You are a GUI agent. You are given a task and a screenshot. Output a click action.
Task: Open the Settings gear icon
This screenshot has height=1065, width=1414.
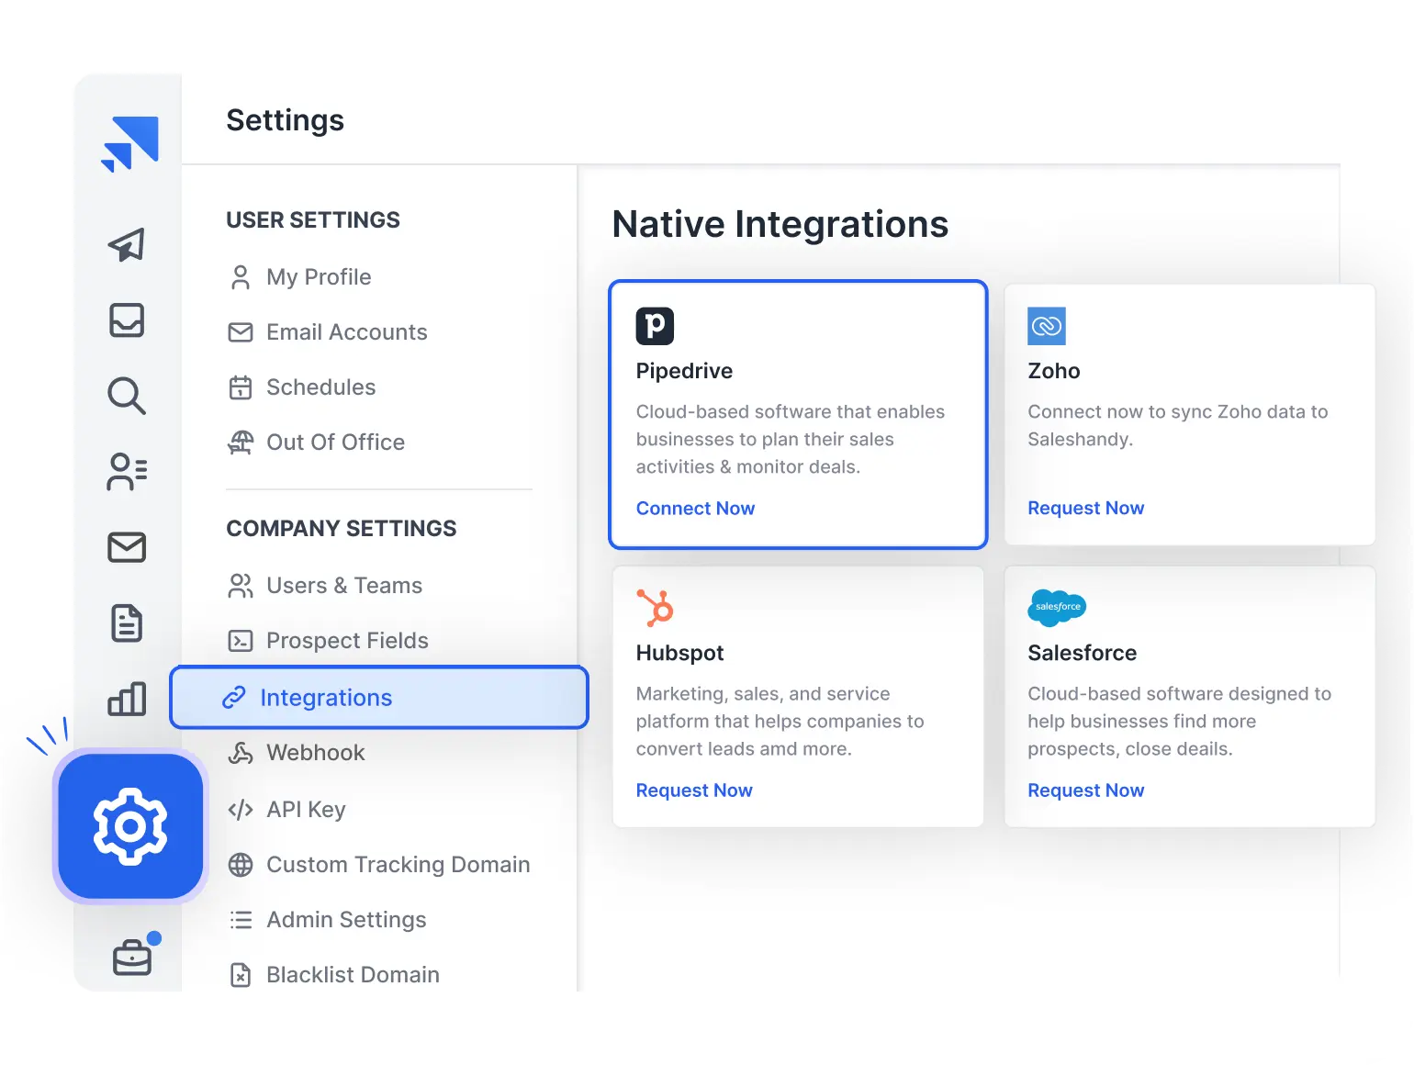click(129, 825)
